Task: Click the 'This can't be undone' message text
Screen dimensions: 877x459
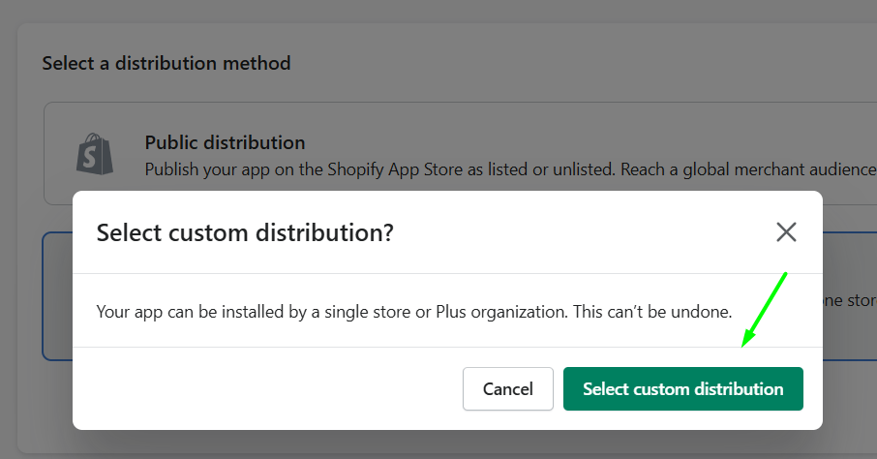Action: [652, 311]
